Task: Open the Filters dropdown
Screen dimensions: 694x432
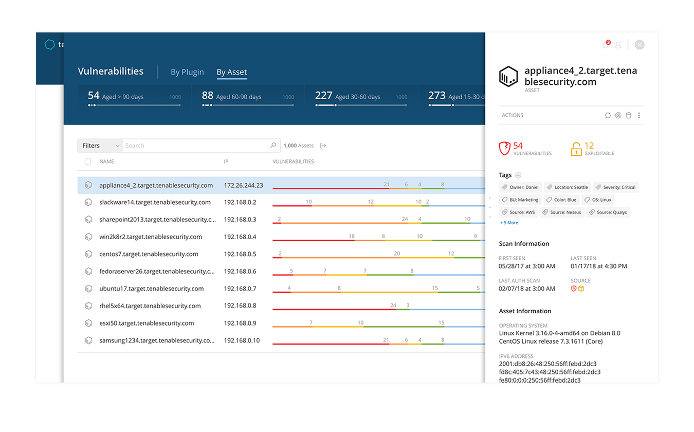Action: (x=100, y=146)
